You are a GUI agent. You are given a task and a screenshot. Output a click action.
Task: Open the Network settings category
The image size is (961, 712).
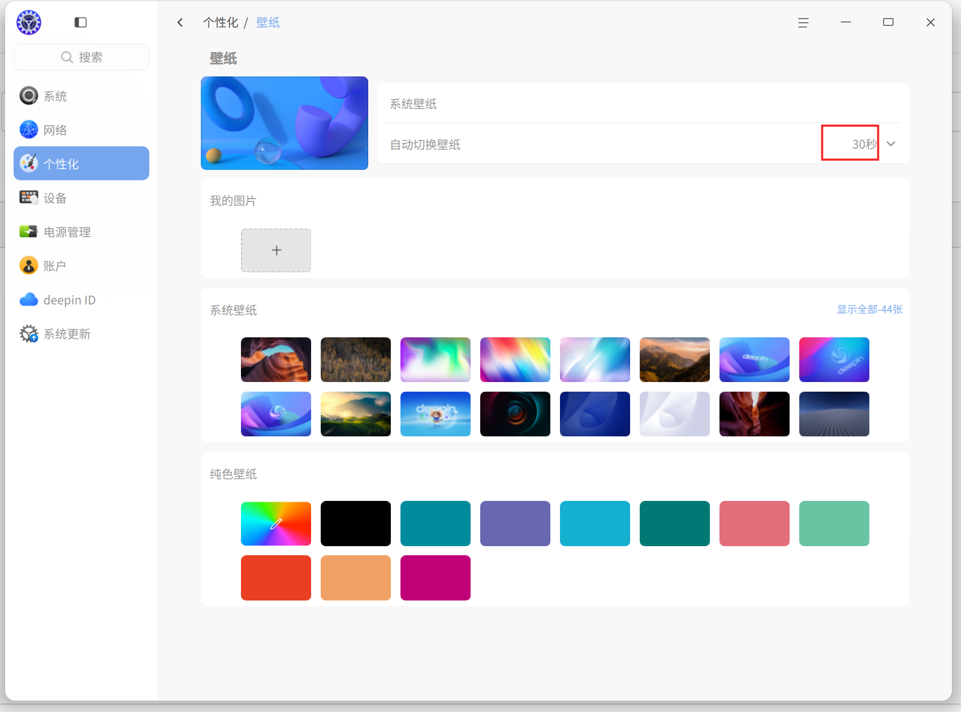tap(81, 130)
